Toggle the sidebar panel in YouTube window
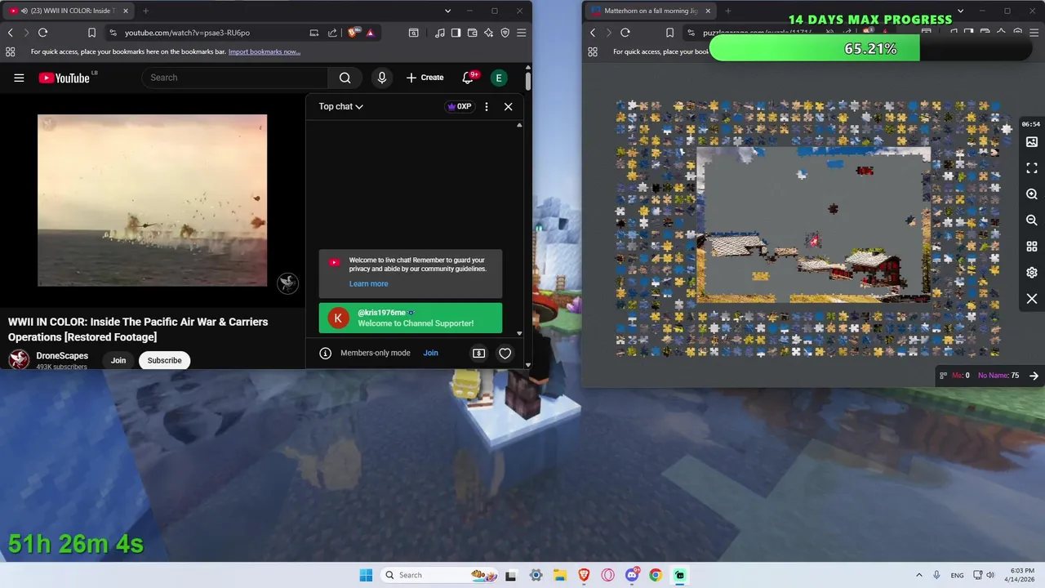 (x=456, y=33)
